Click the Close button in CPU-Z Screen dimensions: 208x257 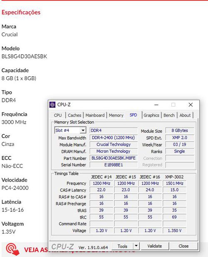[183, 246]
